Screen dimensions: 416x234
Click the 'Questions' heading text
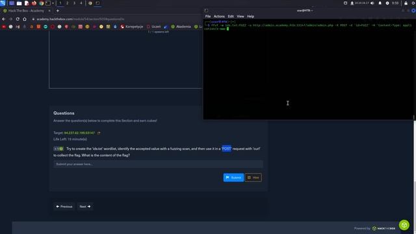(x=64, y=113)
